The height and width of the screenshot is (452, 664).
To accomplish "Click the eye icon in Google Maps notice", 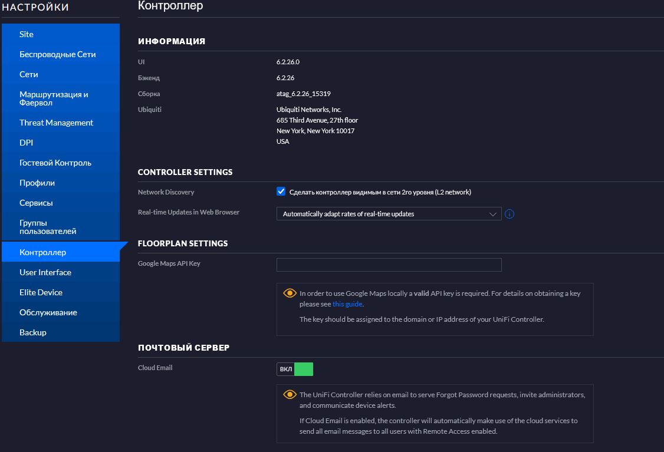I will [x=290, y=293].
